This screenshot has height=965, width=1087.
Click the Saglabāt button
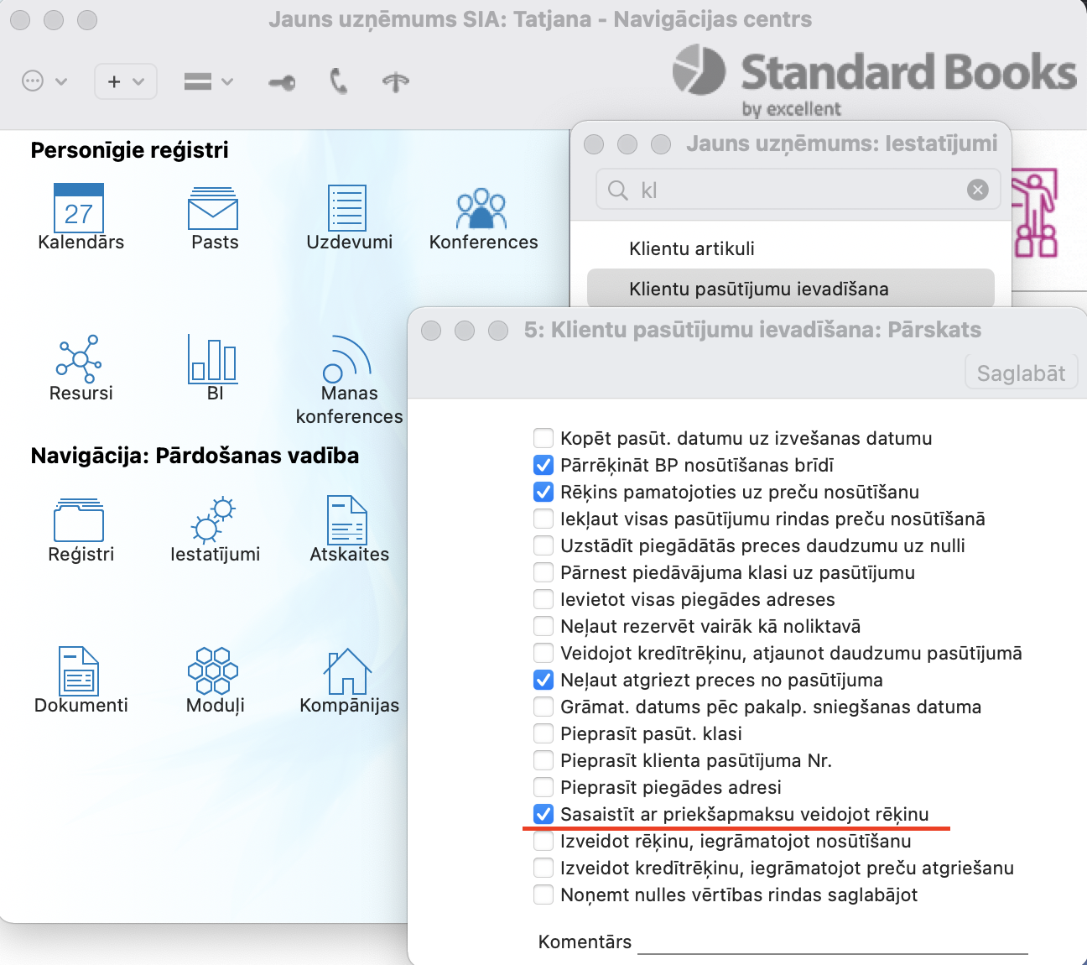[1021, 373]
